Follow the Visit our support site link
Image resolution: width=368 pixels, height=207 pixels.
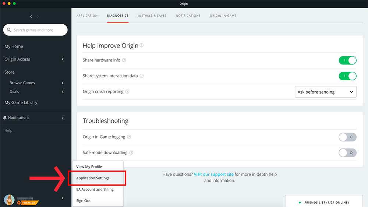point(213,174)
